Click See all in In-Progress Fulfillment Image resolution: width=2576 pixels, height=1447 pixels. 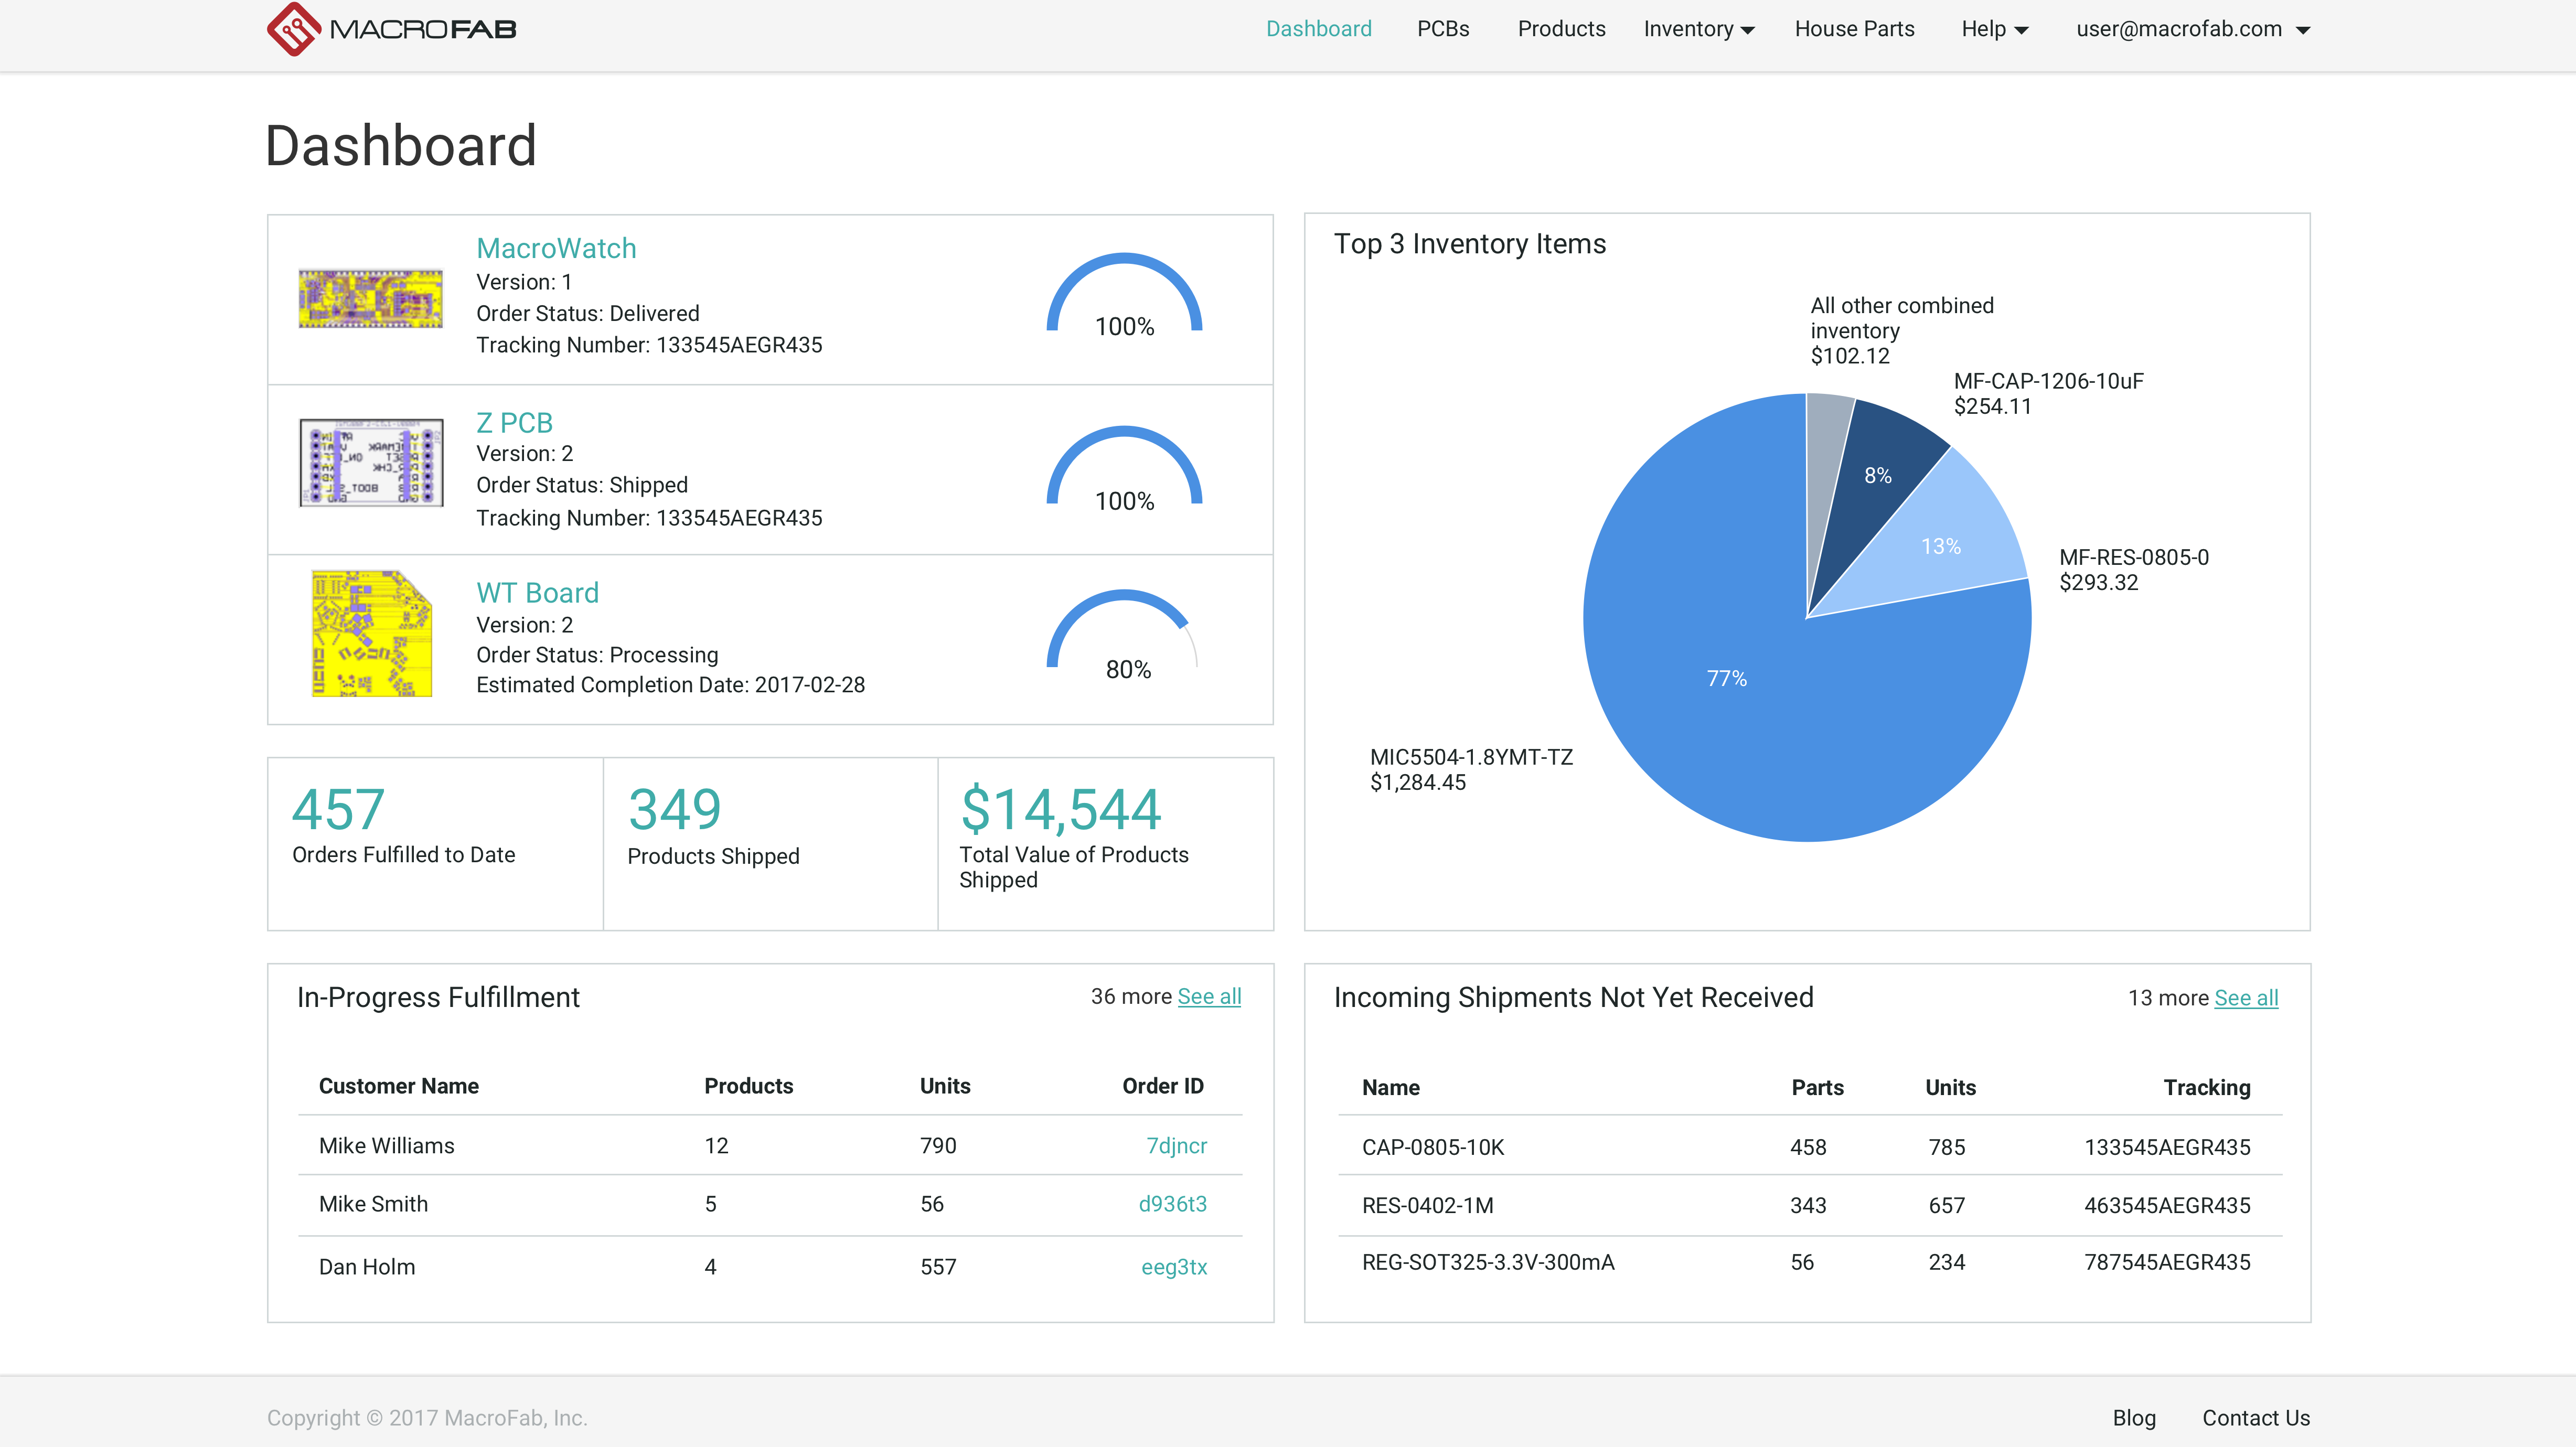click(x=1209, y=996)
